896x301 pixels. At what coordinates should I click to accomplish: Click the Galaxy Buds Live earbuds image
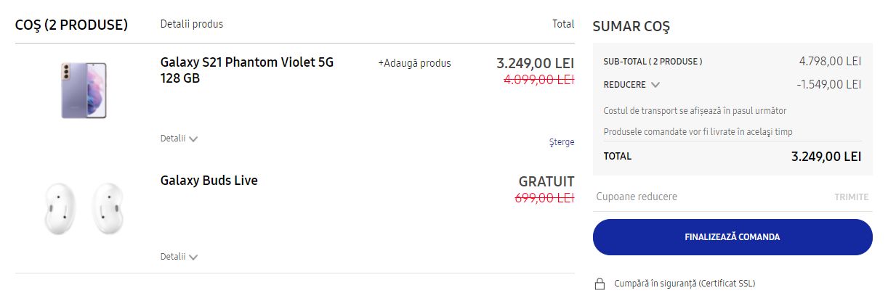(84, 208)
